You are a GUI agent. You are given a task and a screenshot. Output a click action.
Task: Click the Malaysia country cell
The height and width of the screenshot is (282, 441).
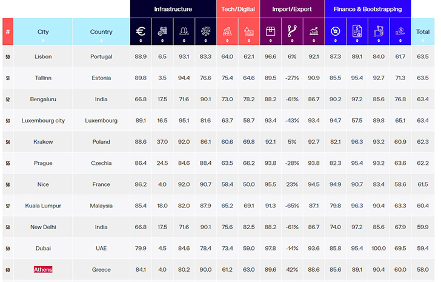click(x=101, y=206)
